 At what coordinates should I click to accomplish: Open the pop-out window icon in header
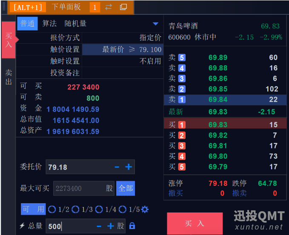[x=123, y=7]
